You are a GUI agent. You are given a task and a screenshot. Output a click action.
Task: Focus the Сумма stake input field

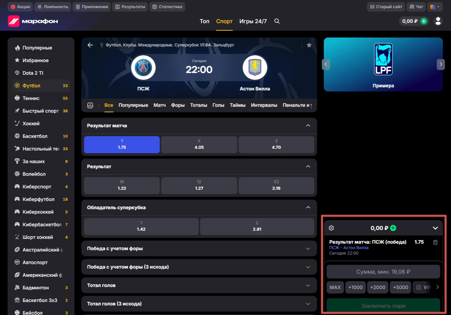pos(383,272)
